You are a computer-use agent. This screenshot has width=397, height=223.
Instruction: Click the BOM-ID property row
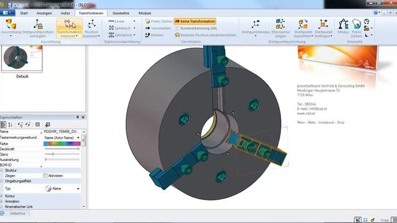[40, 165]
